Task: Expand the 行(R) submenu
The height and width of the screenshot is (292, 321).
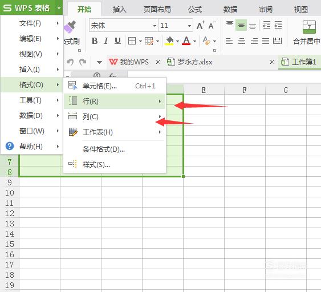Action: point(115,101)
